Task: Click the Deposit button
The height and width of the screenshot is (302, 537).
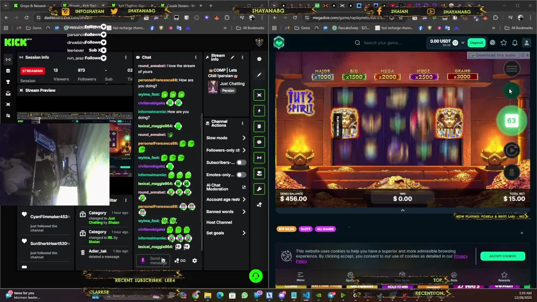Action: pos(476,43)
